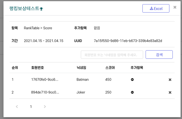
Task: Click the 순위 column header
Action: (x=15, y=68)
